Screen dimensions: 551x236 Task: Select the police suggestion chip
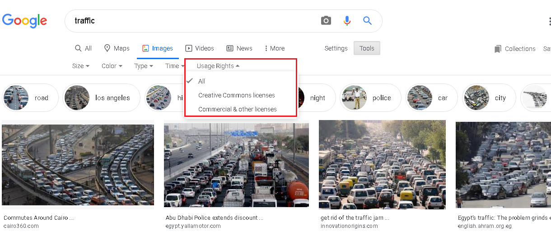coord(370,98)
